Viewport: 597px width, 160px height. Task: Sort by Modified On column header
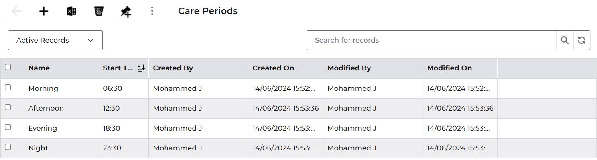point(449,68)
